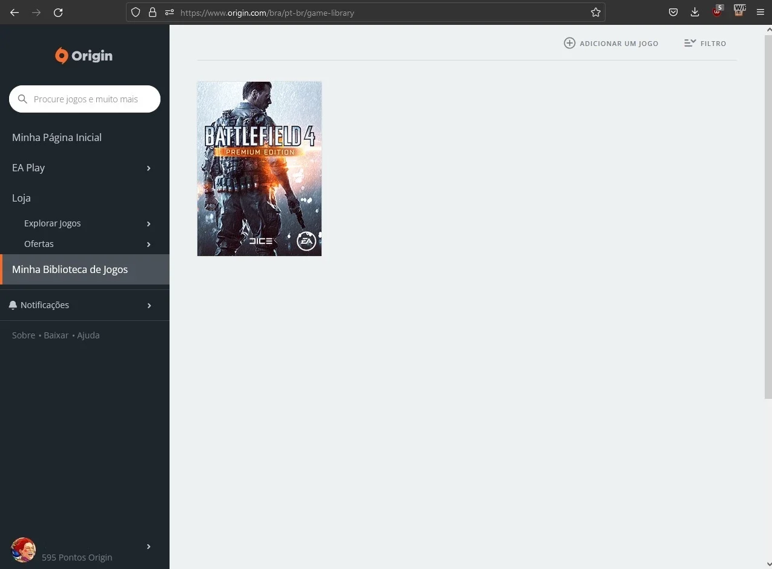Viewport: 772px width, 569px height.
Task: Expand the Explorar Jogos submenu arrow
Action: coord(149,224)
